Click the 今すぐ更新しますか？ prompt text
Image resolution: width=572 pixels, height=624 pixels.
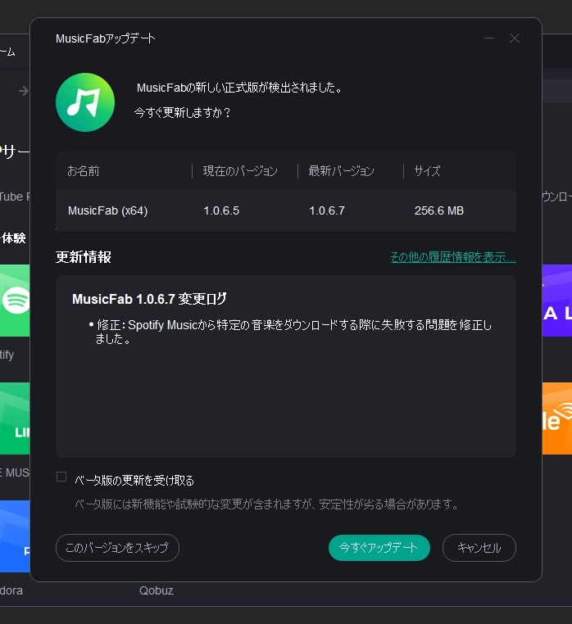click(x=183, y=113)
